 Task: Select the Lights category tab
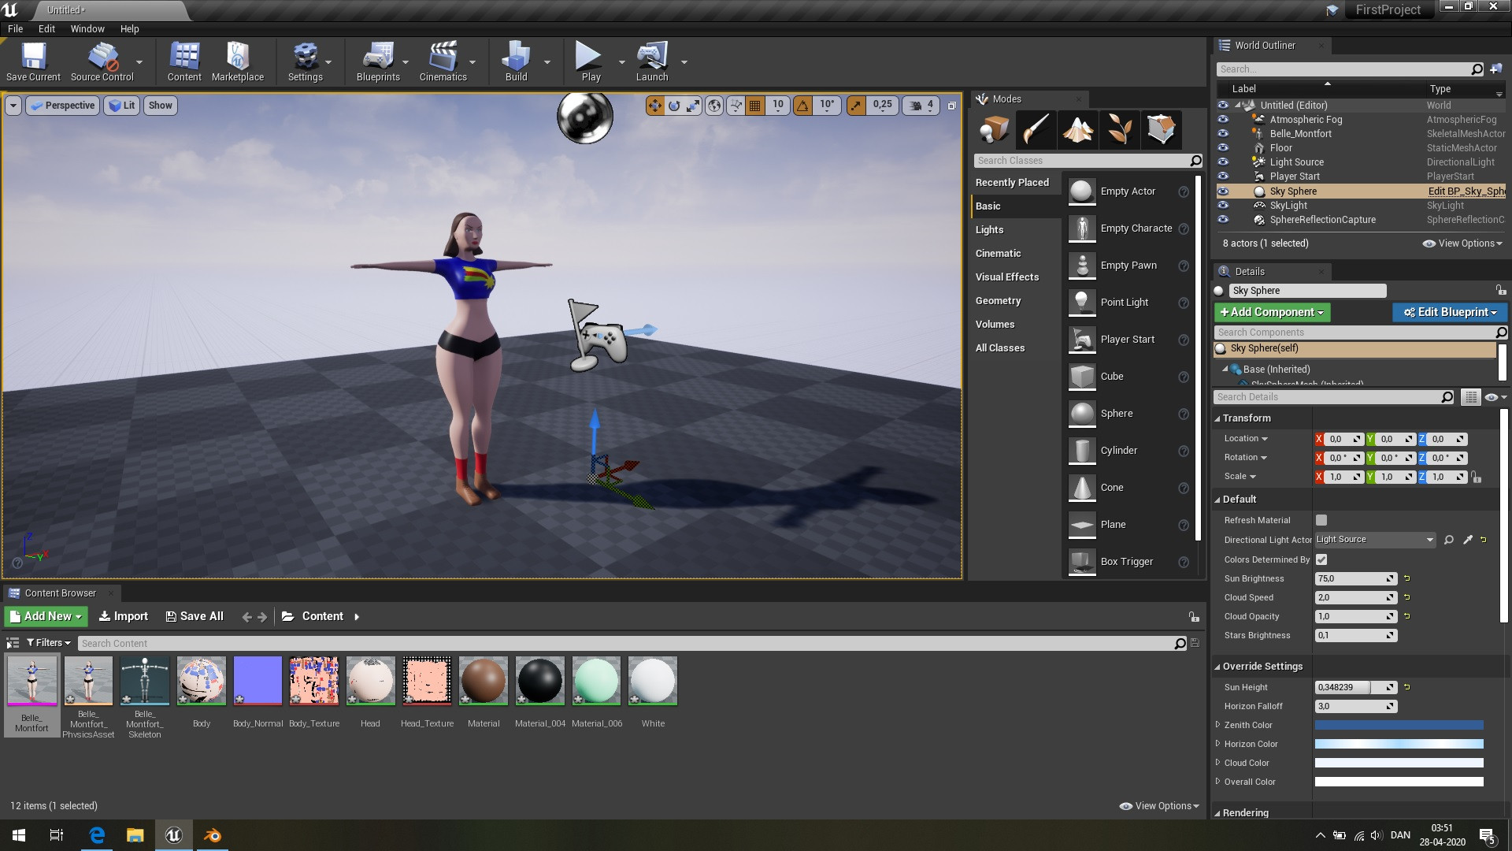(990, 229)
